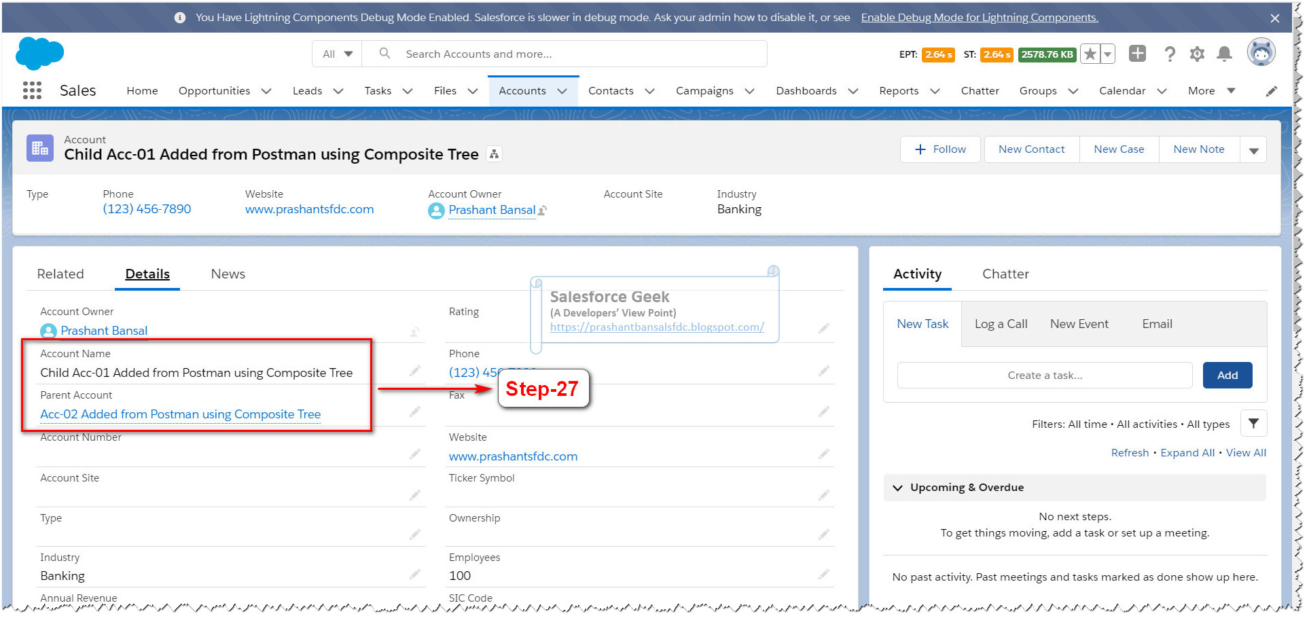Expand the Opportunities nav dropdown
Screen dimensions: 1309x618
pyautogui.click(x=266, y=91)
